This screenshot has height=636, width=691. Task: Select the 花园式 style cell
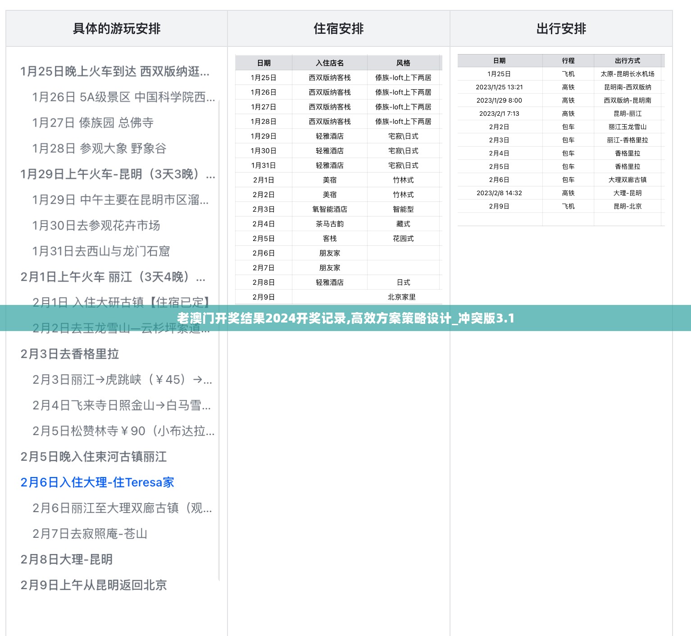click(403, 239)
